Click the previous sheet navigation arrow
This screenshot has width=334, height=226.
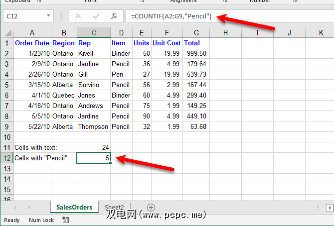click(x=15, y=207)
